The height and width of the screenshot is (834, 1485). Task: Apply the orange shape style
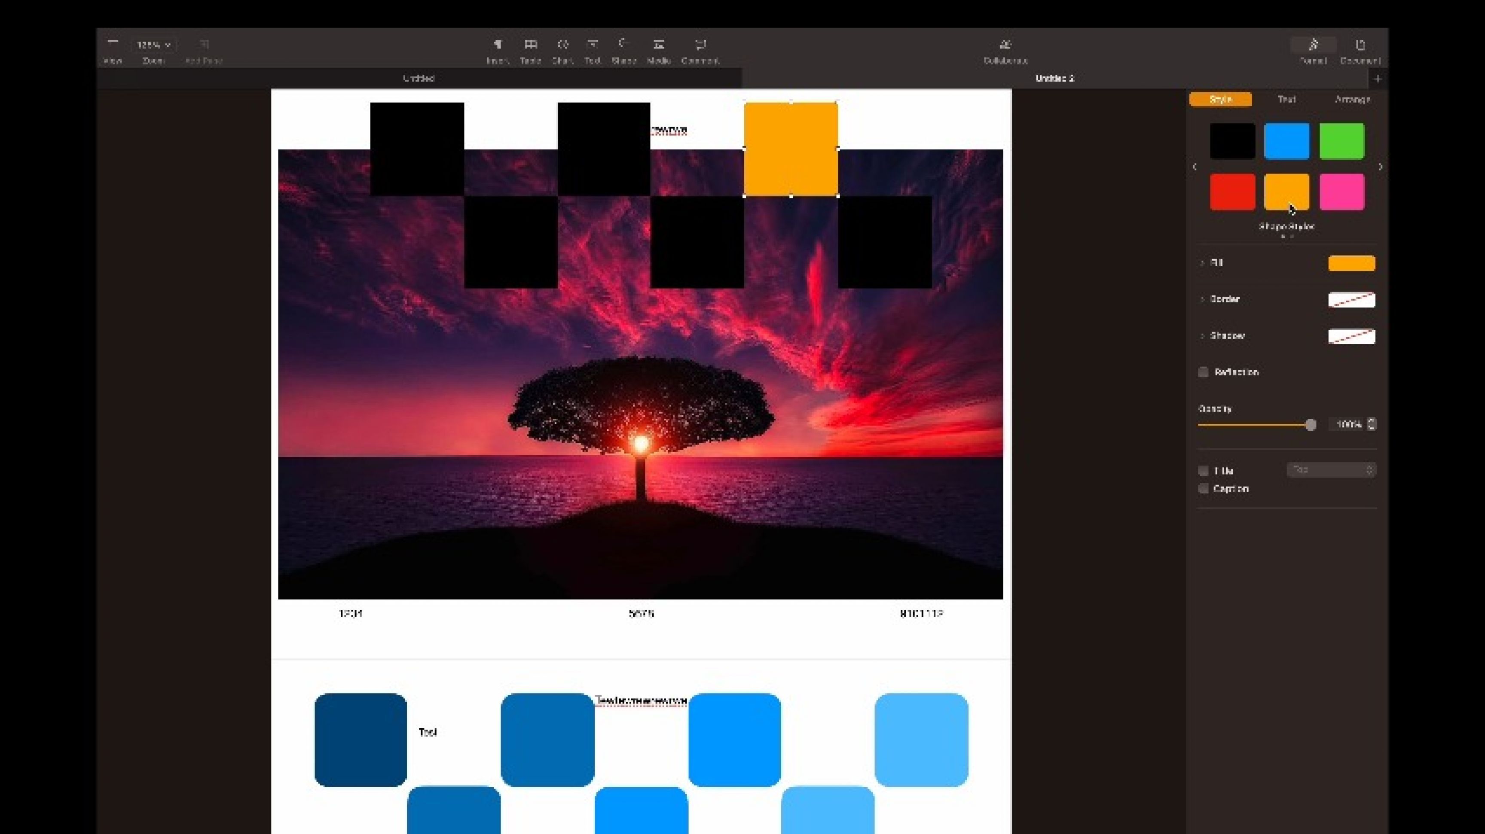point(1286,192)
